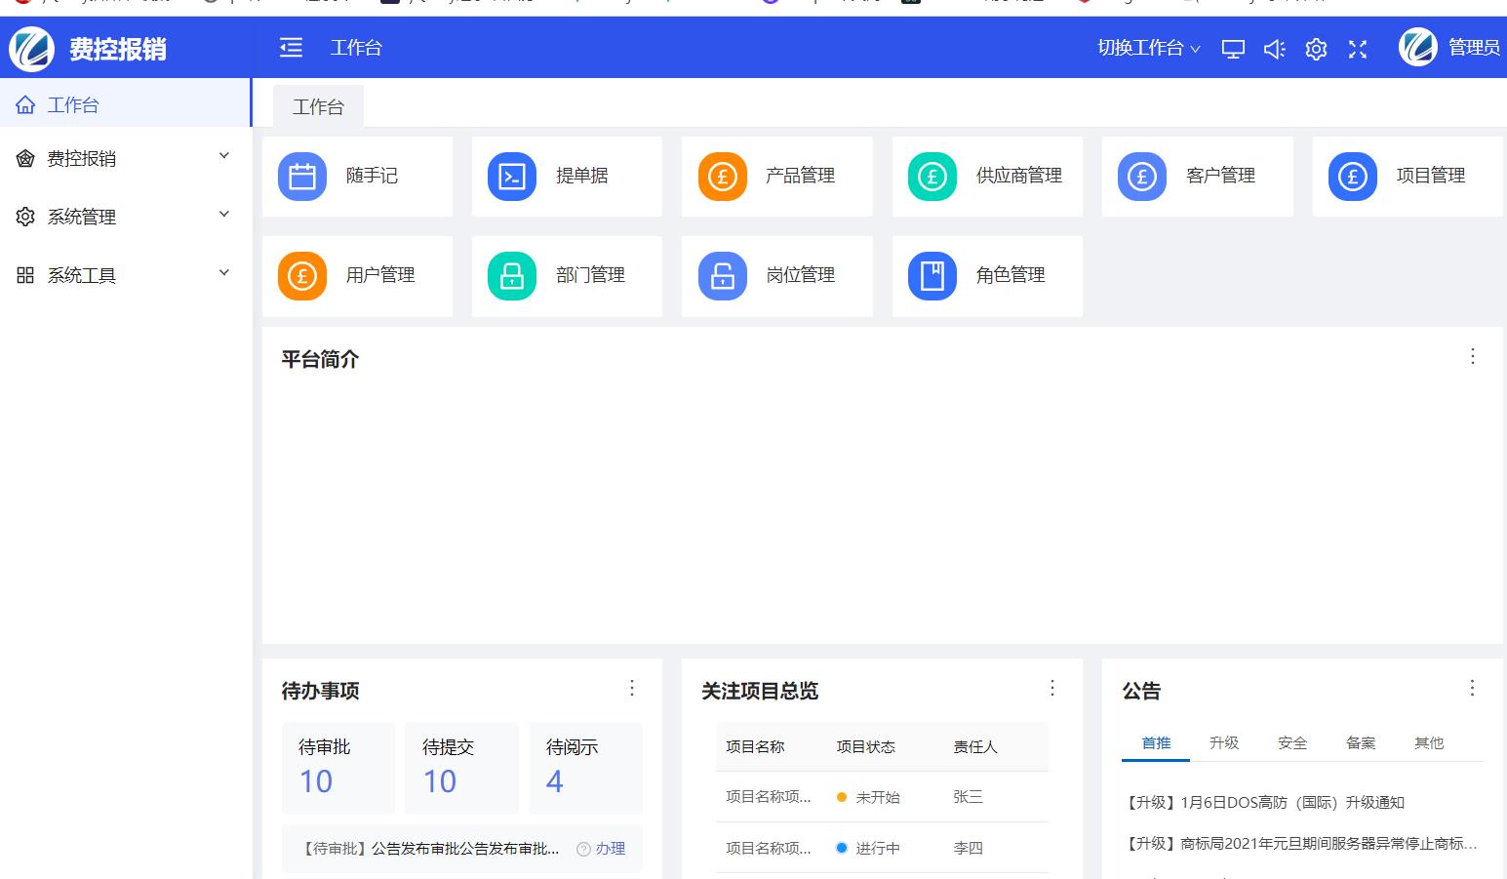Click the 管理员 username text
Image resolution: width=1507 pixels, height=879 pixels.
(1473, 48)
